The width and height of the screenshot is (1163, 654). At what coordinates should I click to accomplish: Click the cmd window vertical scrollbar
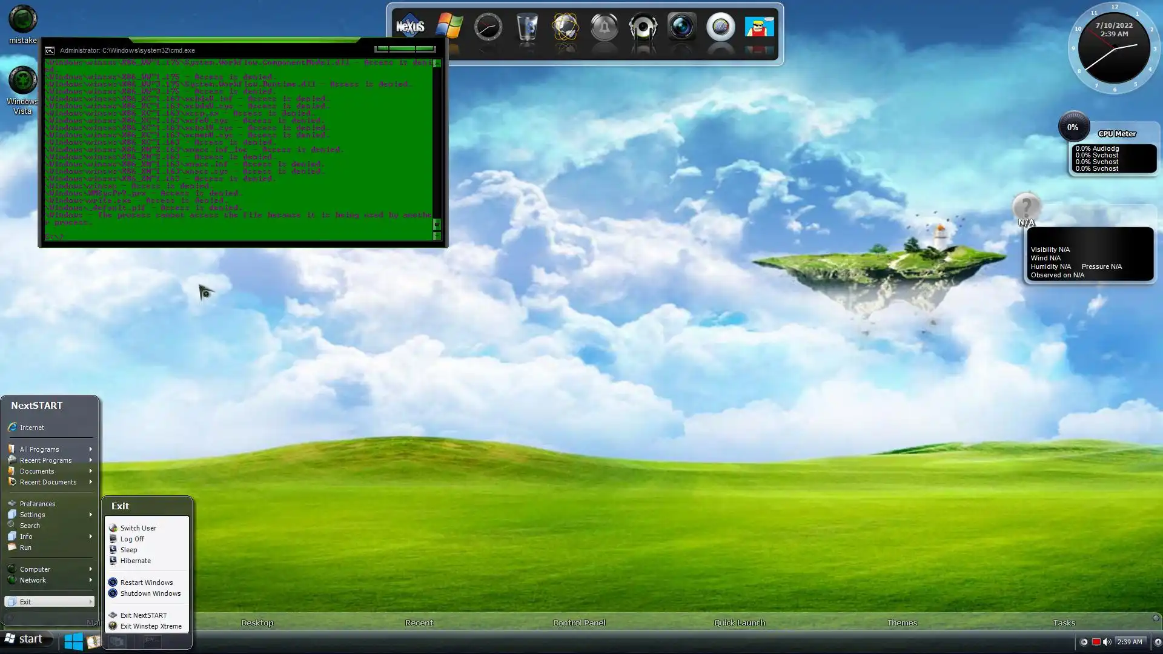coord(437,145)
